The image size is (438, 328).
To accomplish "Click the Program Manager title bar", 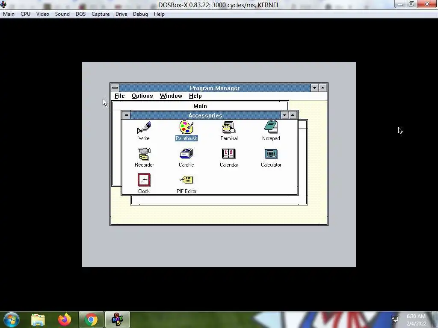I will point(215,88).
